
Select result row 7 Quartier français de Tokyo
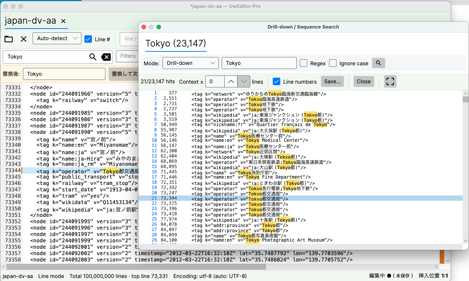tap(301, 125)
